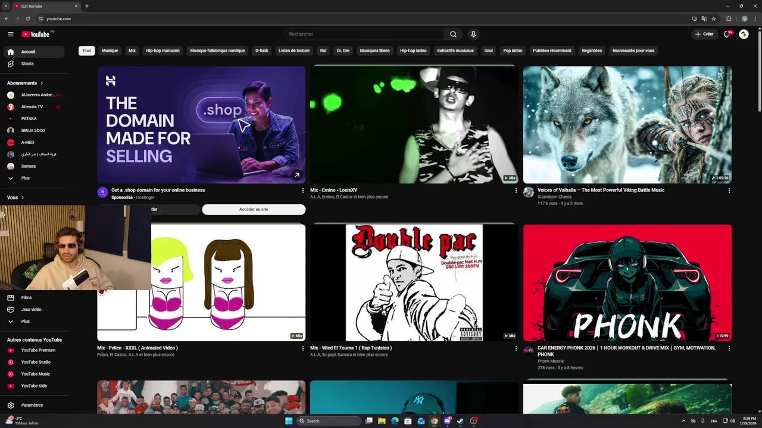Screen dimensions: 762x428
Task: Open the Mix - Emino - LouisXV title
Action: coord(333,190)
